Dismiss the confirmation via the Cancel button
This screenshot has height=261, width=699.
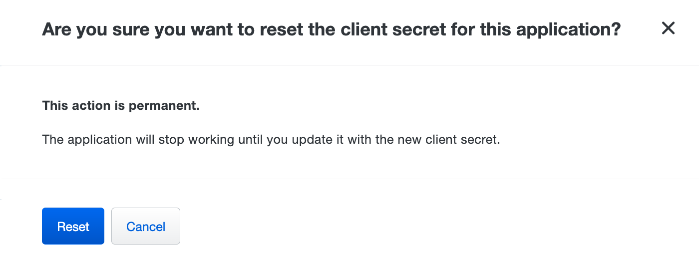click(x=145, y=226)
